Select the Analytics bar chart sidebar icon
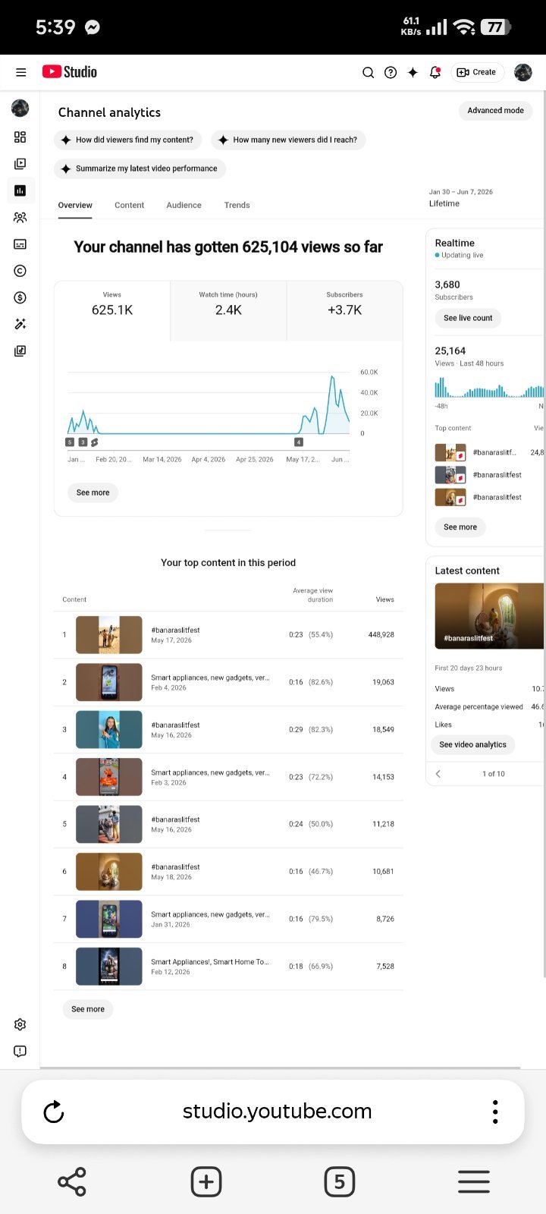The width and height of the screenshot is (546, 1214). tap(20, 190)
